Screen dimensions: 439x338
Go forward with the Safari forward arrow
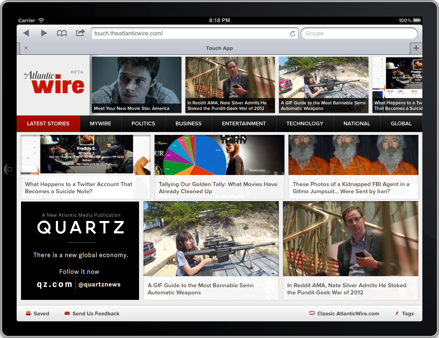44,33
